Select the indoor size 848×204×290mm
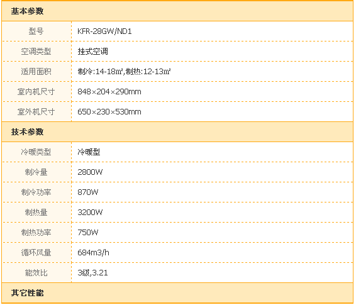This screenshot has height=305, width=356. (109, 92)
